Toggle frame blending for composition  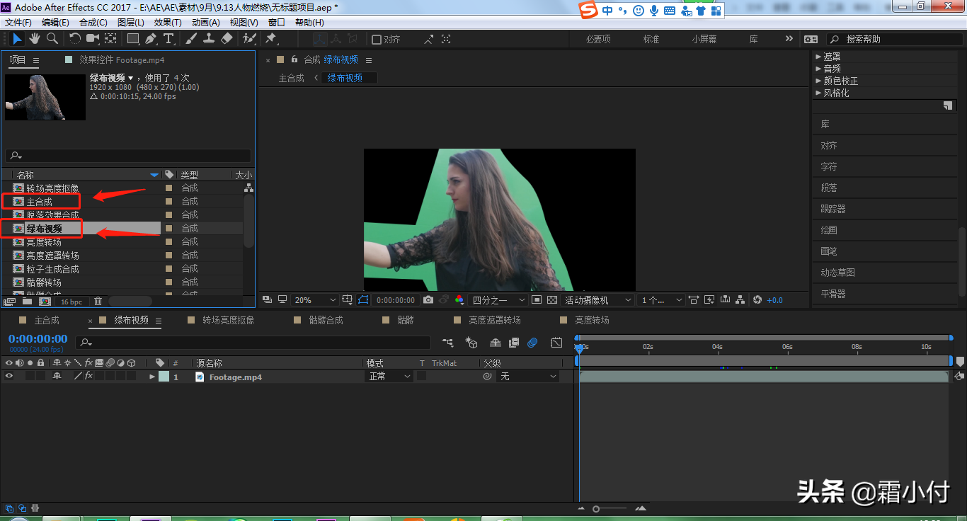[514, 343]
